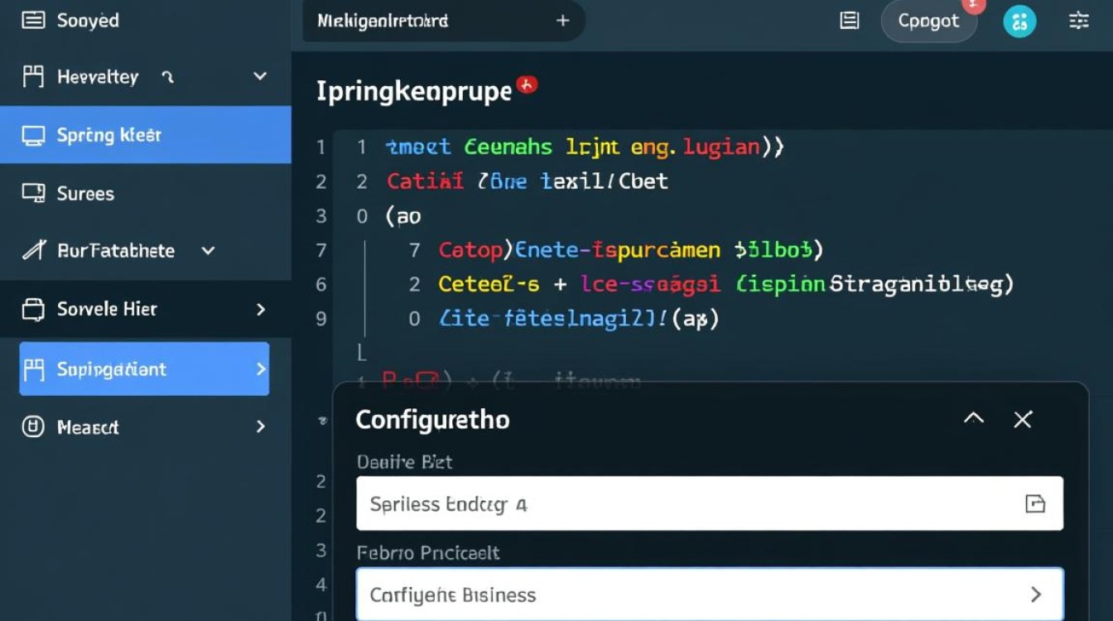The image size is (1113, 621).
Task: Click the BurFatathete pencil icon
Action: pyautogui.click(x=33, y=250)
